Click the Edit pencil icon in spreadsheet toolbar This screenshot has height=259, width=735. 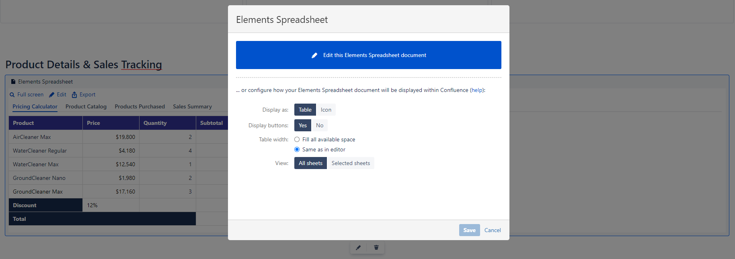52,95
